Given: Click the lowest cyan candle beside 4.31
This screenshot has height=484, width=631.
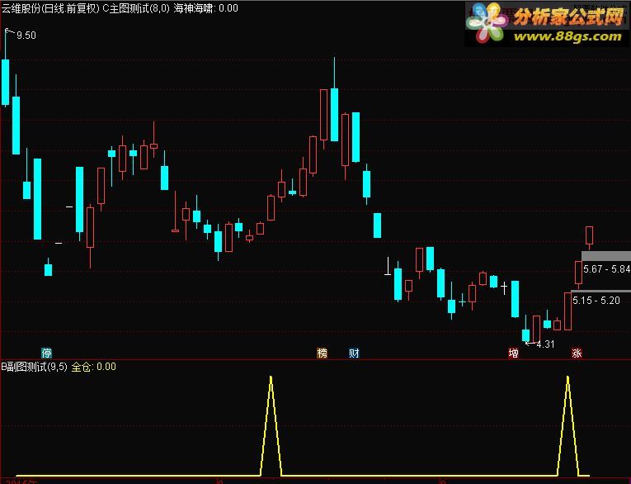Looking at the screenshot, I should (x=525, y=335).
